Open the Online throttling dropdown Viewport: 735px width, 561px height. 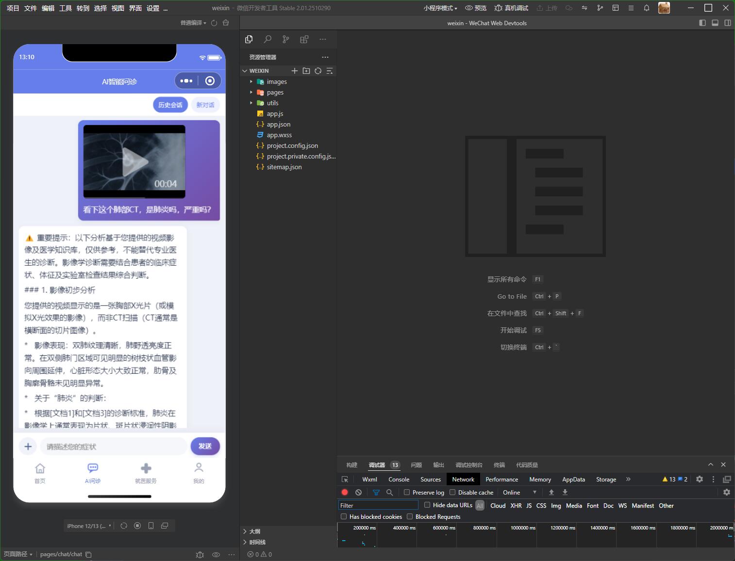tap(519, 492)
